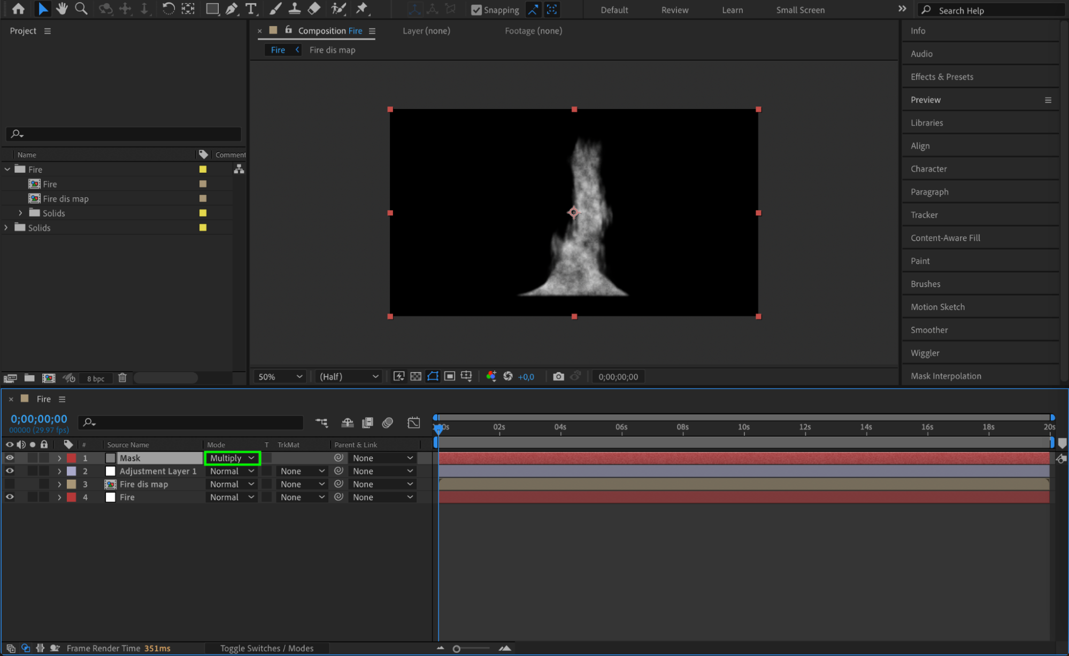Click the trash icon in Project panel
This screenshot has width=1069, height=656.
pos(122,378)
